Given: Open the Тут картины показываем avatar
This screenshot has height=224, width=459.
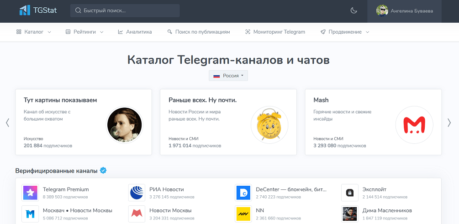Looking at the screenshot, I should pyautogui.click(x=124, y=125).
